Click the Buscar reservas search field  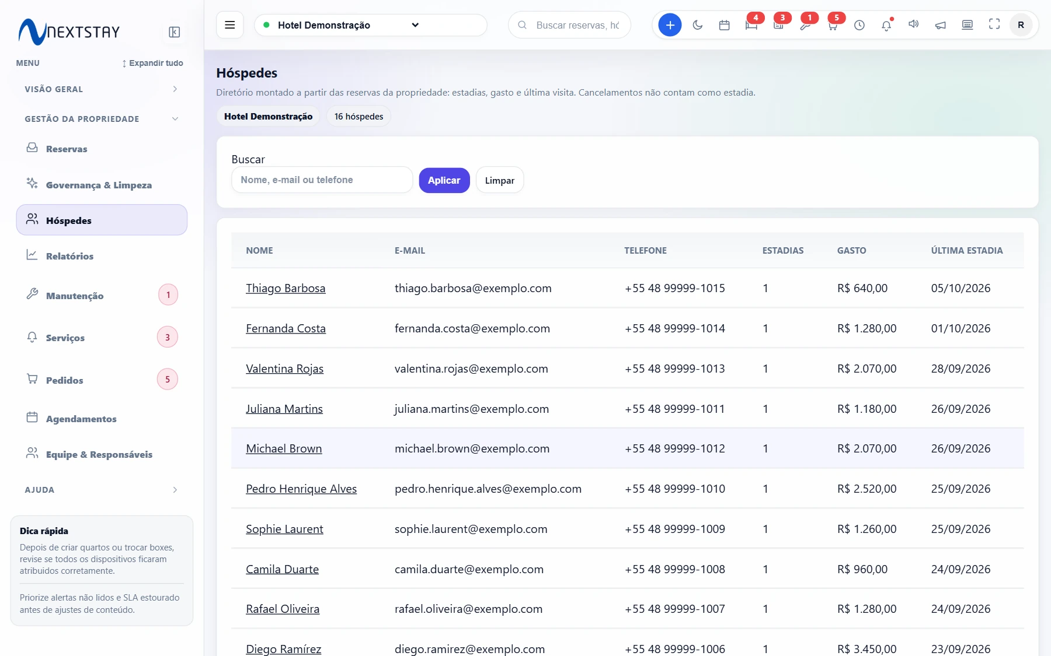pos(569,25)
